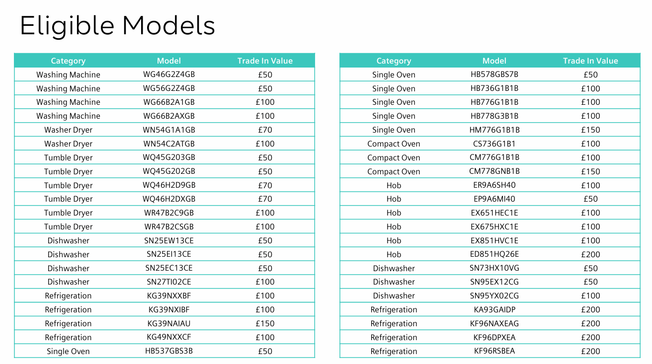The image size is (652, 364).
Task: Select the WQ46H2DXGB model cell
Action: point(169,199)
